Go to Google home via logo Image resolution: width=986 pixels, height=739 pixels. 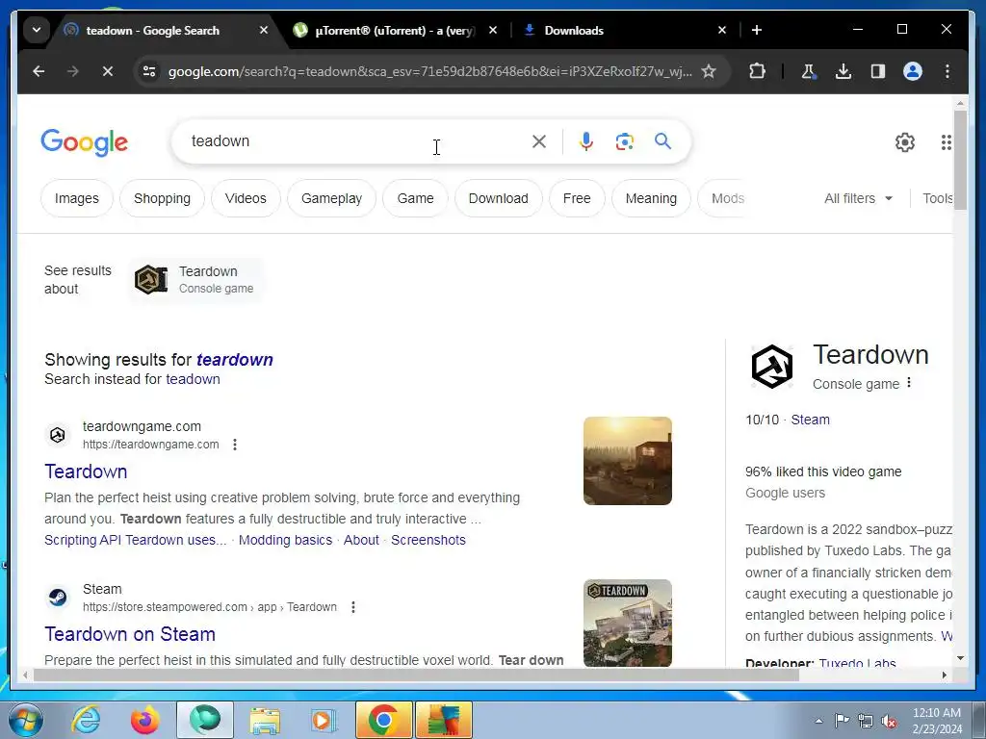coord(85,142)
